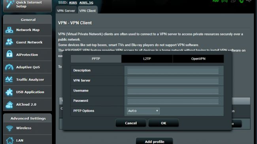Open Traffic Analyzer via its graph icon
This screenshot has height=144, width=257.
(x=9, y=80)
